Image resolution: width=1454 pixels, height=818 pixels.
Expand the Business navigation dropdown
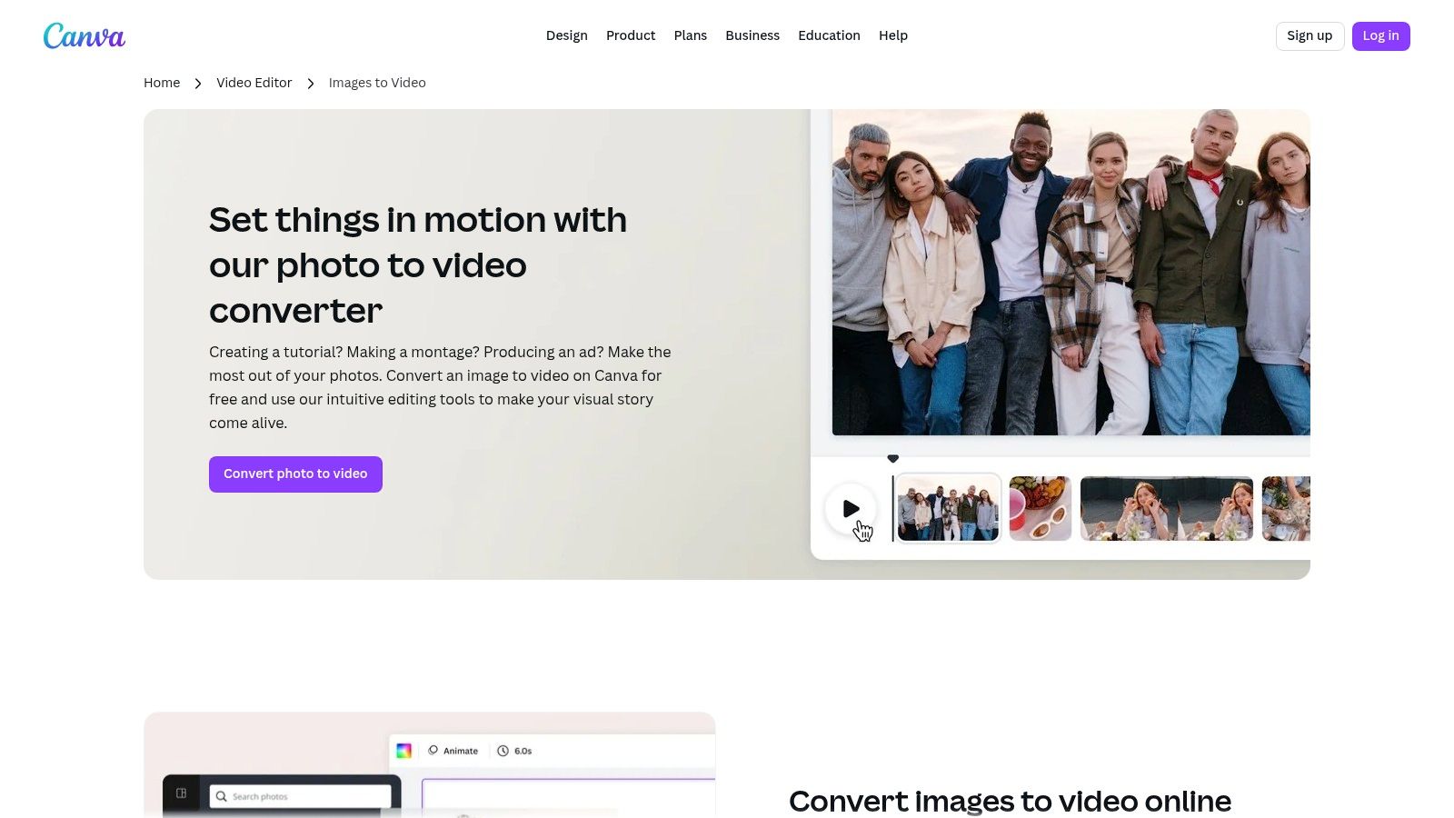[x=752, y=35]
